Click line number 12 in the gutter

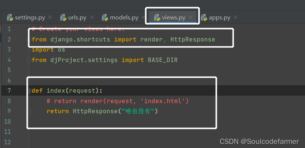tap(8, 142)
